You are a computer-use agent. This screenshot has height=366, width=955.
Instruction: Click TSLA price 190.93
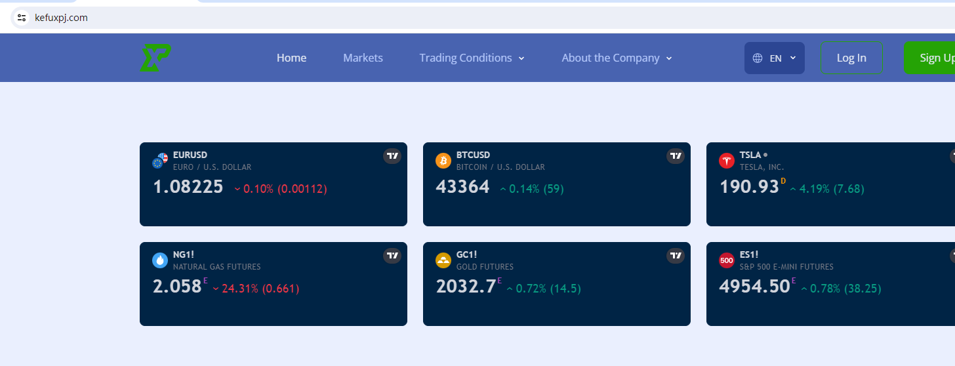[x=749, y=187]
